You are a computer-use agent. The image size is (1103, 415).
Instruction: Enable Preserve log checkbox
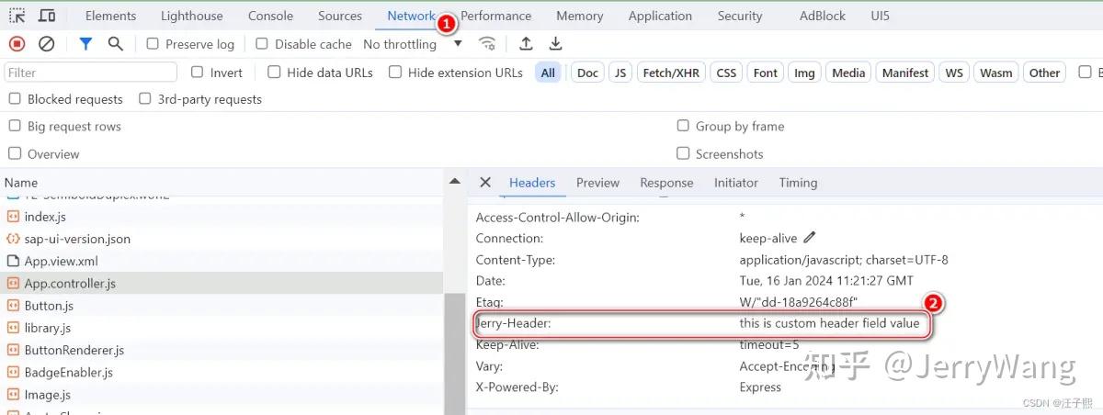tap(153, 43)
